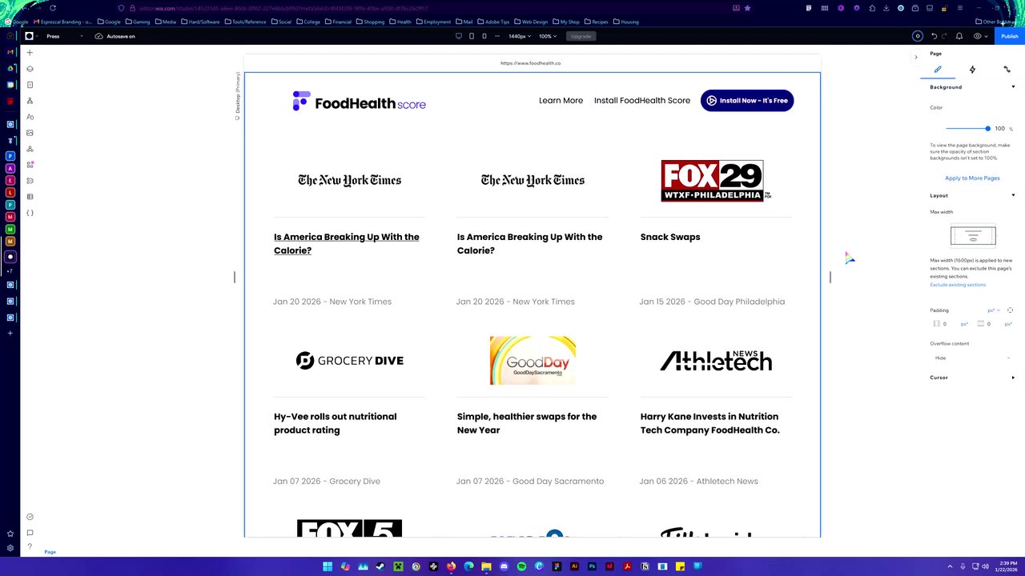Click the canvas URL bar foodhealth.co
This screenshot has height=576, width=1025.
pyautogui.click(x=532, y=63)
